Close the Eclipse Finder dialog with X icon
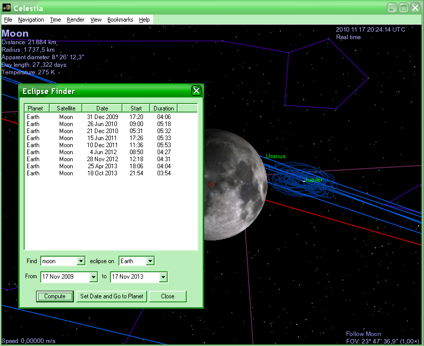Image resolution: width=424 pixels, height=346 pixels. 196,90
